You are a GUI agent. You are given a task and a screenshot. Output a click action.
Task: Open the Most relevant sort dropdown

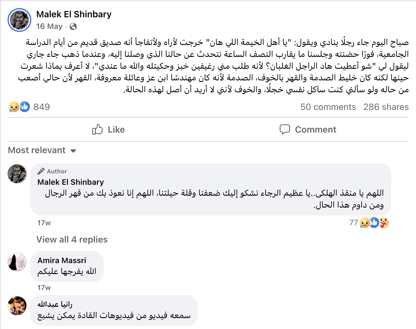point(37,150)
